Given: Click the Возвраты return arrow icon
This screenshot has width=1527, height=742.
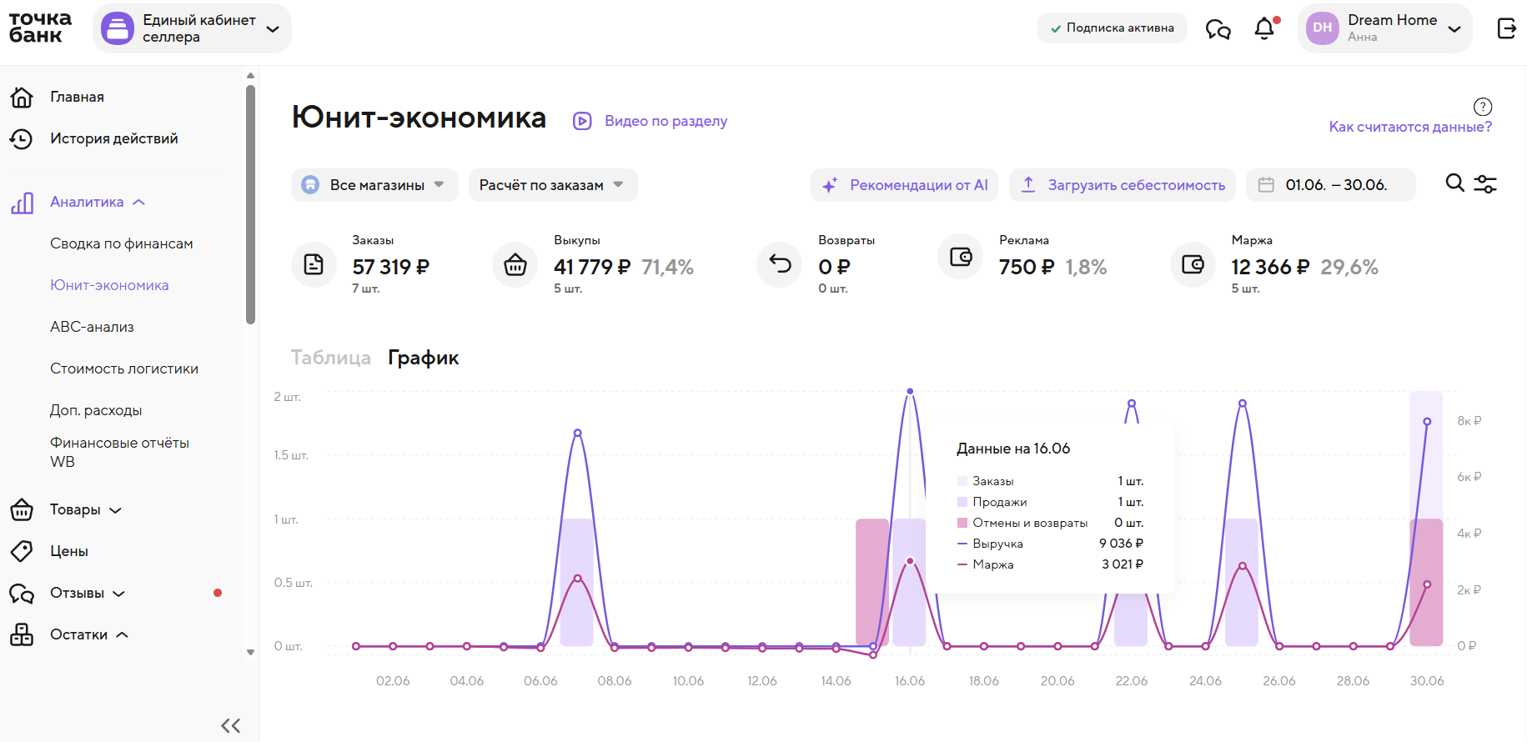Looking at the screenshot, I should (x=780, y=264).
